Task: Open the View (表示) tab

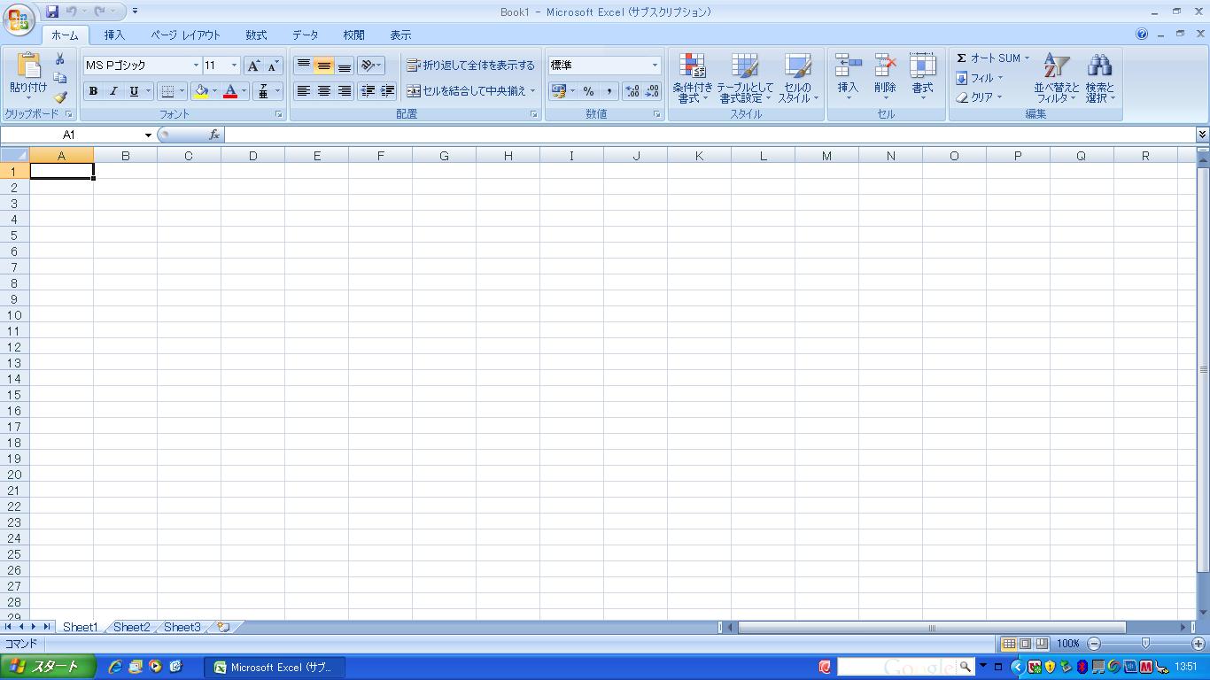Action: (x=400, y=35)
